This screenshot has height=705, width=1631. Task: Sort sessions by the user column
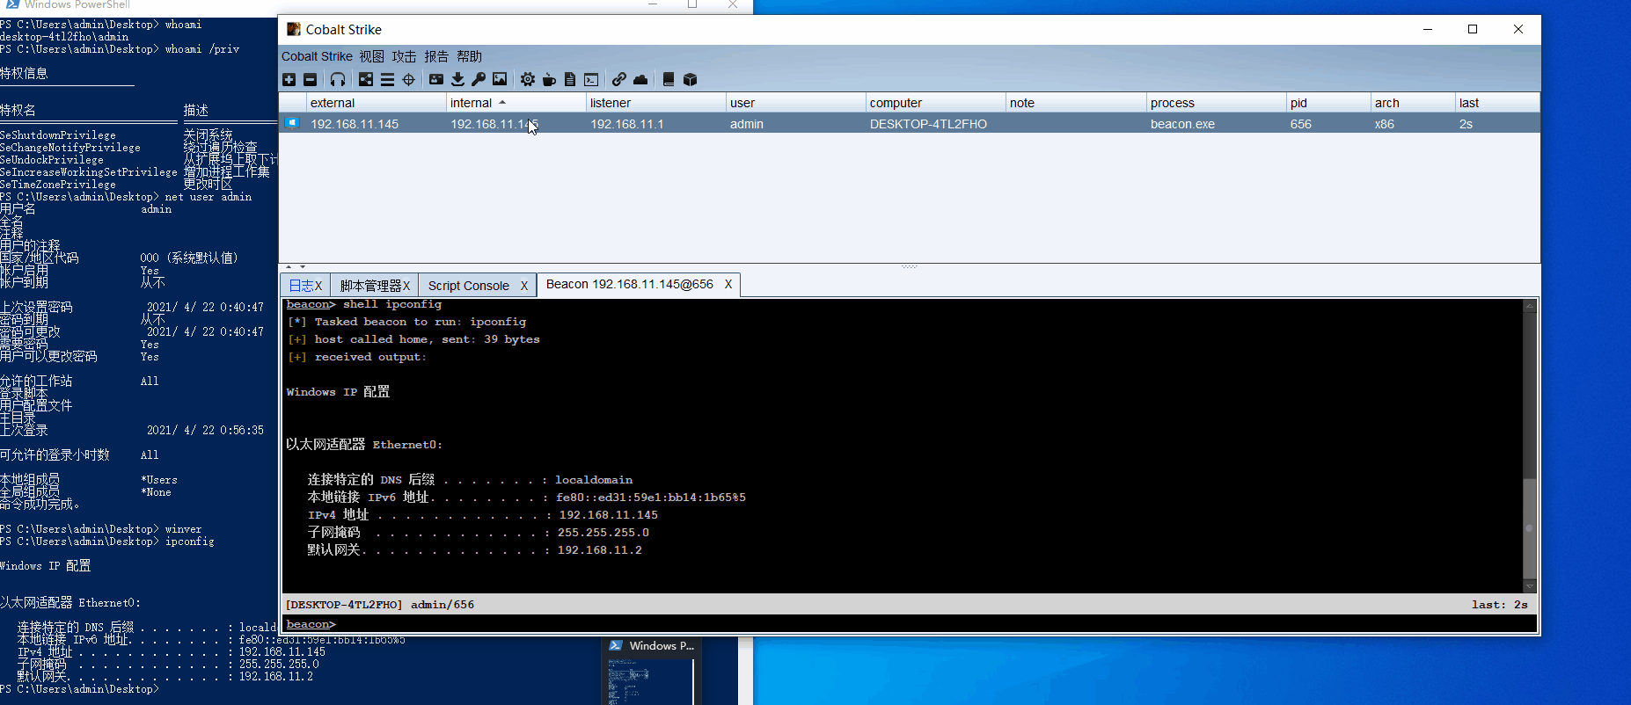coord(795,103)
